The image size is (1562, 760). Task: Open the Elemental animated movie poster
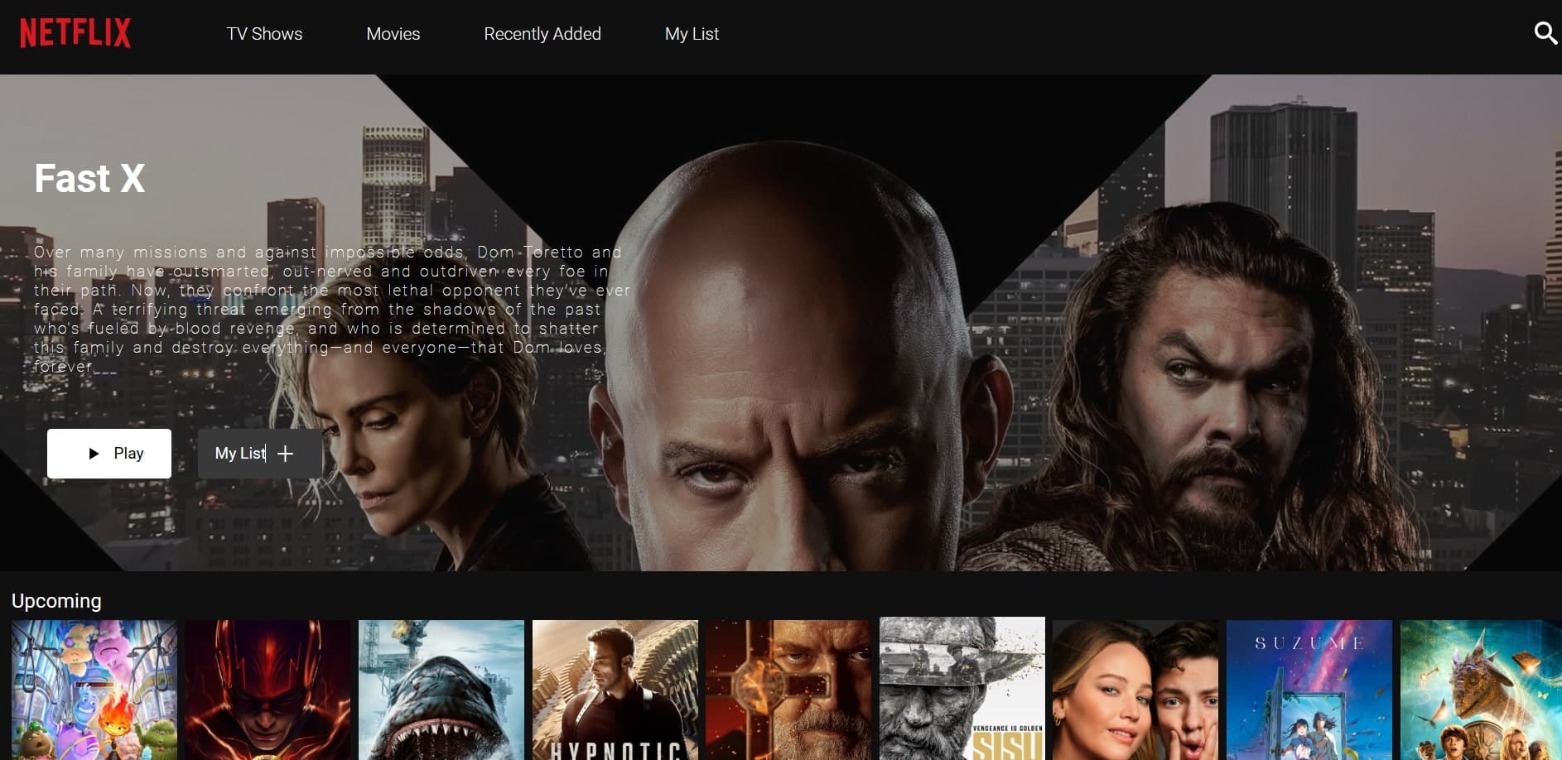pyautogui.click(x=94, y=690)
